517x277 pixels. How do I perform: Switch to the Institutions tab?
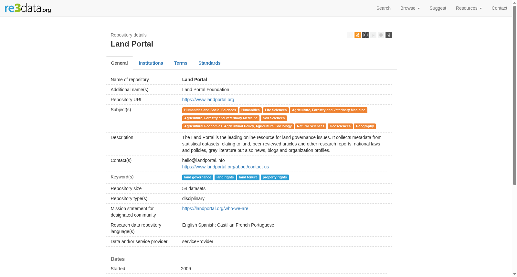[151, 63]
